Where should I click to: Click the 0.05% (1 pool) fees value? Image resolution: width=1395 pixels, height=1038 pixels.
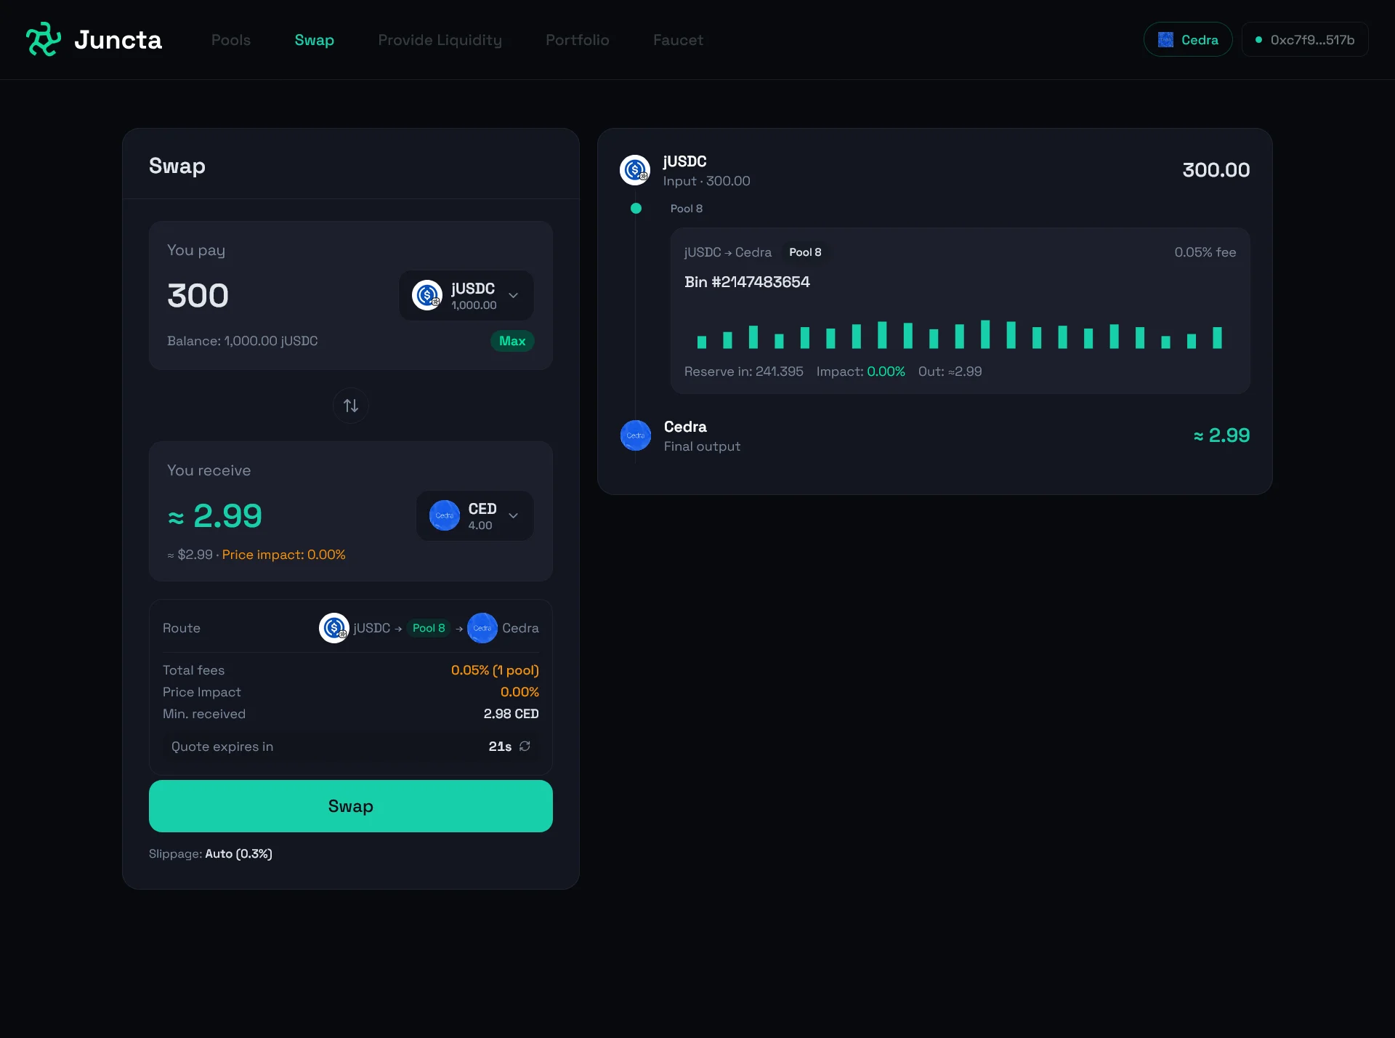coord(495,670)
